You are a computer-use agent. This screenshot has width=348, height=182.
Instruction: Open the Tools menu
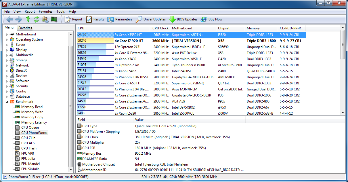coord(60,12)
